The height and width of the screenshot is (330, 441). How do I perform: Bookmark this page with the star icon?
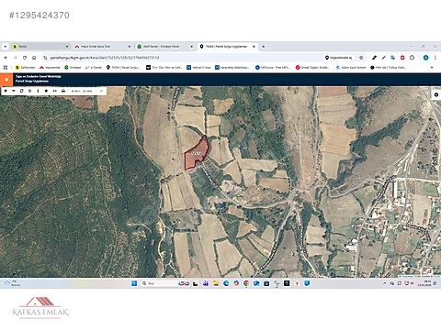[361, 58]
